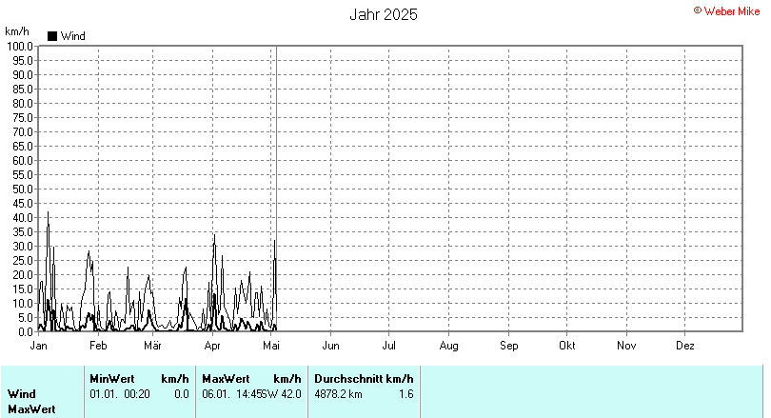The image size is (771, 418).
Task: Click the 'Apr' month label
Action: 212,346
